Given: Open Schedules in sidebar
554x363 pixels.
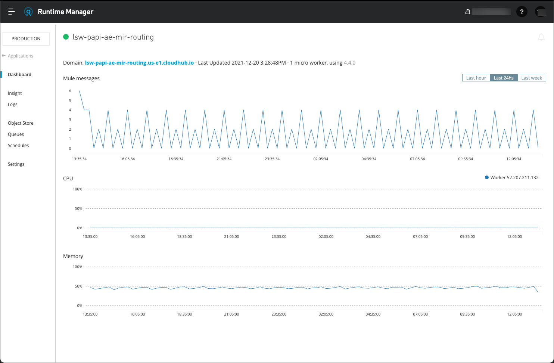Looking at the screenshot, I should pos(18,145).
